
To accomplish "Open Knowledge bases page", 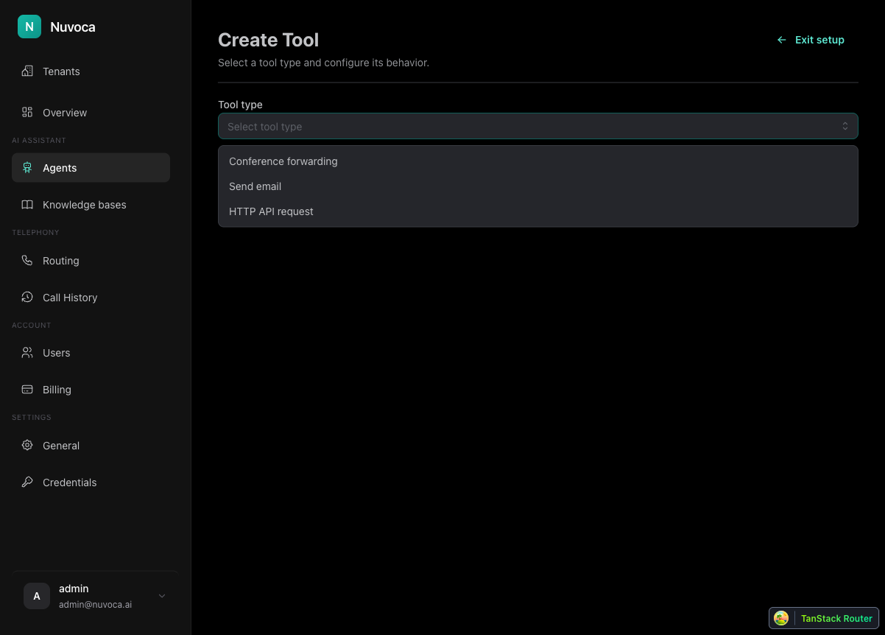I will [x=91, y=205].
